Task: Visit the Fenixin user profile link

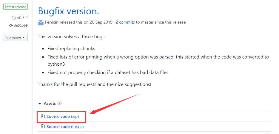Action: [52, 22]
